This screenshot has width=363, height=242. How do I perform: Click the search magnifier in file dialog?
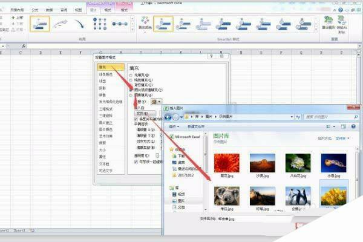356,117
